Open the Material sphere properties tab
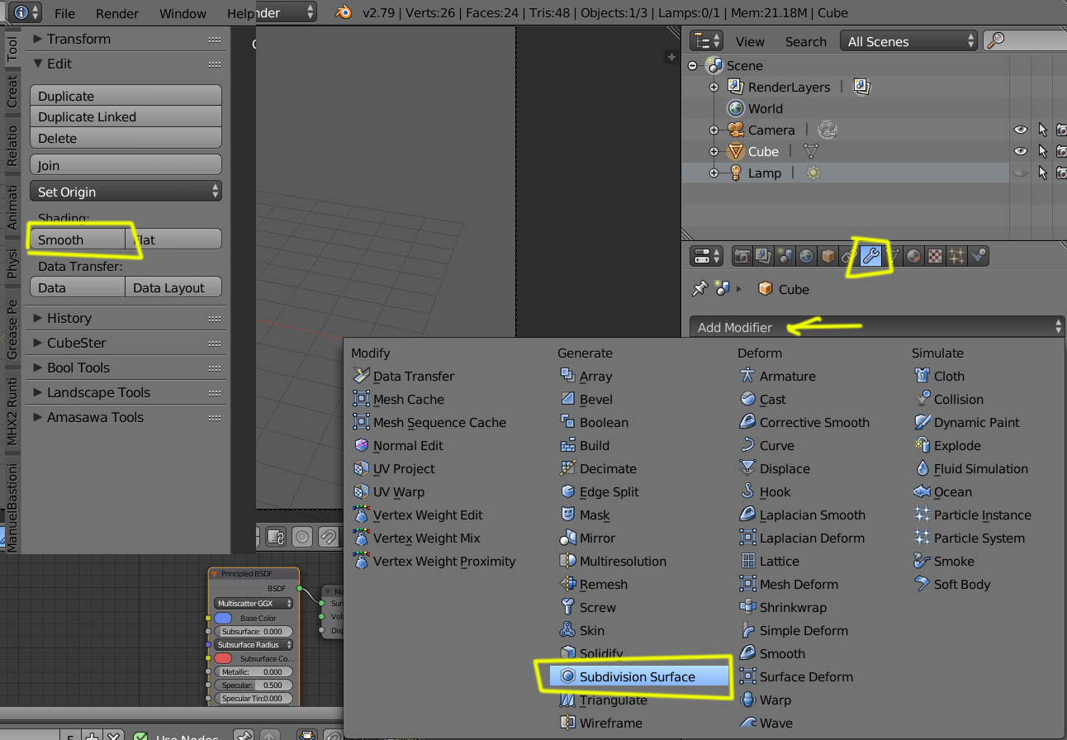 (x=914, y=256)
